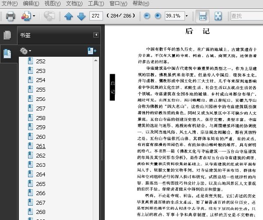Select bookmark 257

41,109
